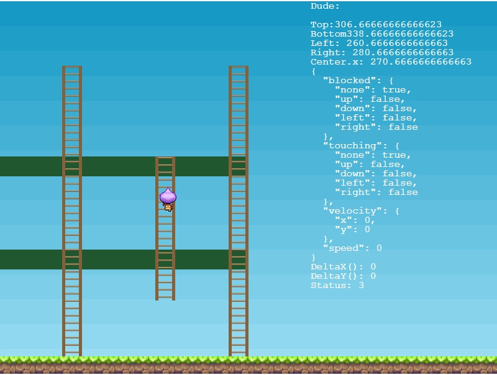The height and width of the screenshot is (375, 497).
Task: Click the "touching": { line
Action: 362,145
